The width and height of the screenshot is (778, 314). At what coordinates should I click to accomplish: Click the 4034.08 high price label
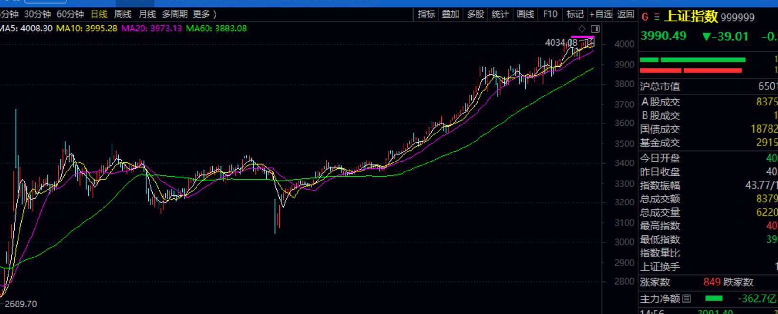click(561, 43)
